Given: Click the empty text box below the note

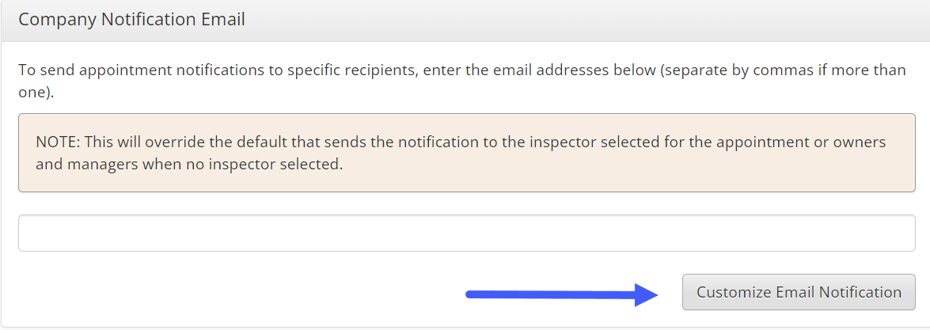Looking at the screenshot, I should 466,233.
